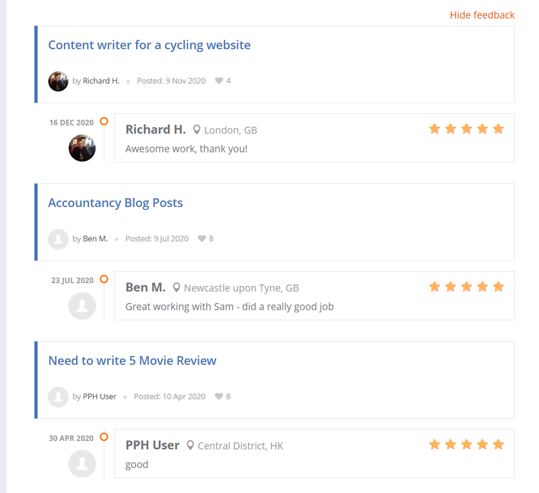Click location pin icon next to London, GB

click(x=197, y=129)
